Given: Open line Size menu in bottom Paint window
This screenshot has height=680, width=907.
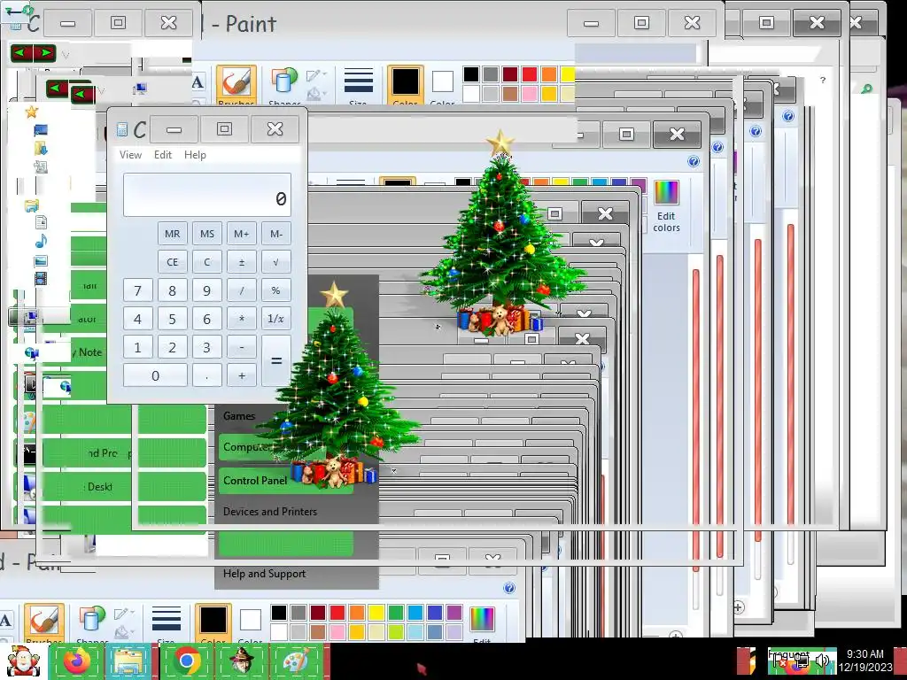Looking at the screenshot, I should [x=166, y=623].
